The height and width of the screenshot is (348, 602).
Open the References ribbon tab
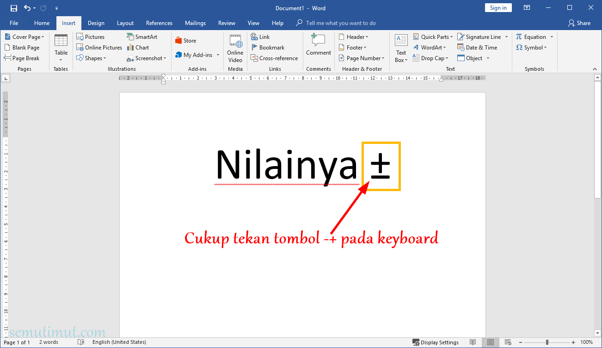coord(159,23)
